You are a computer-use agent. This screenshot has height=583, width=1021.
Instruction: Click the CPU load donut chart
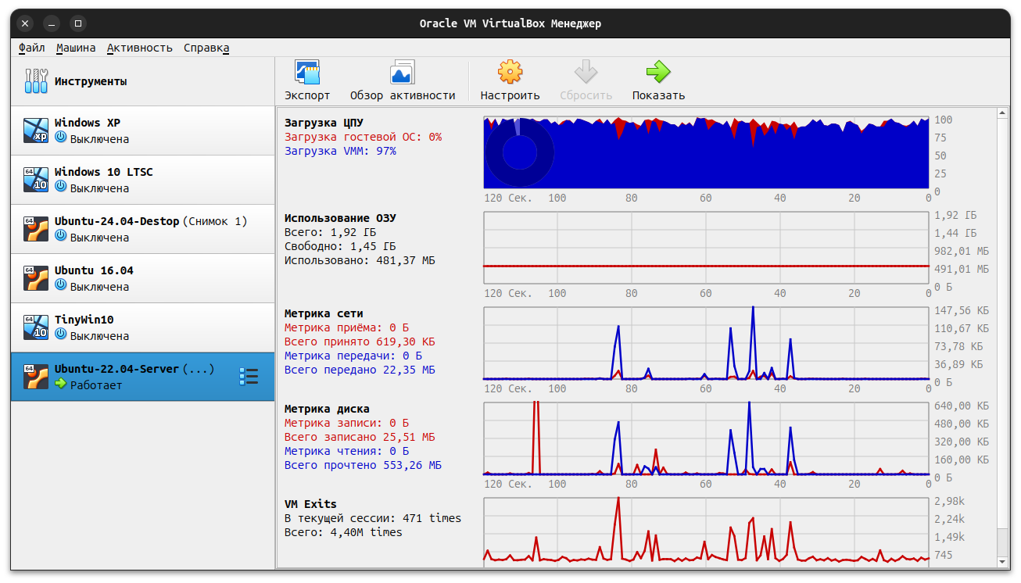coord(519,152)
